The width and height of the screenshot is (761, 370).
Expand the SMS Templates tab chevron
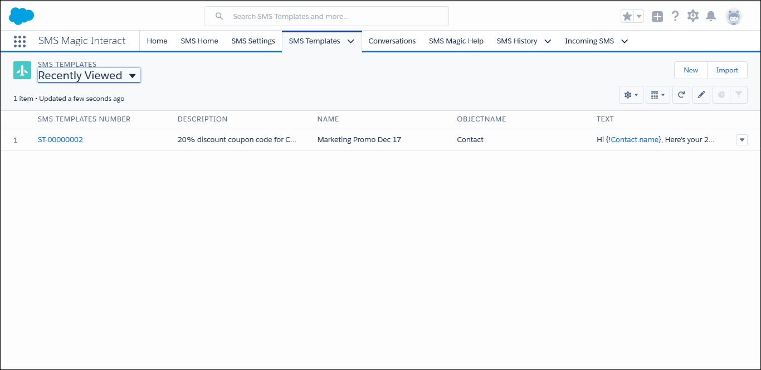click(351, 41)
